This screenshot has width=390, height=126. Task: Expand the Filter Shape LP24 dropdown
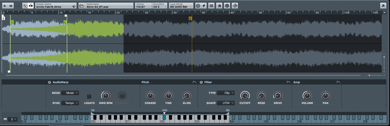click(226, 103)
